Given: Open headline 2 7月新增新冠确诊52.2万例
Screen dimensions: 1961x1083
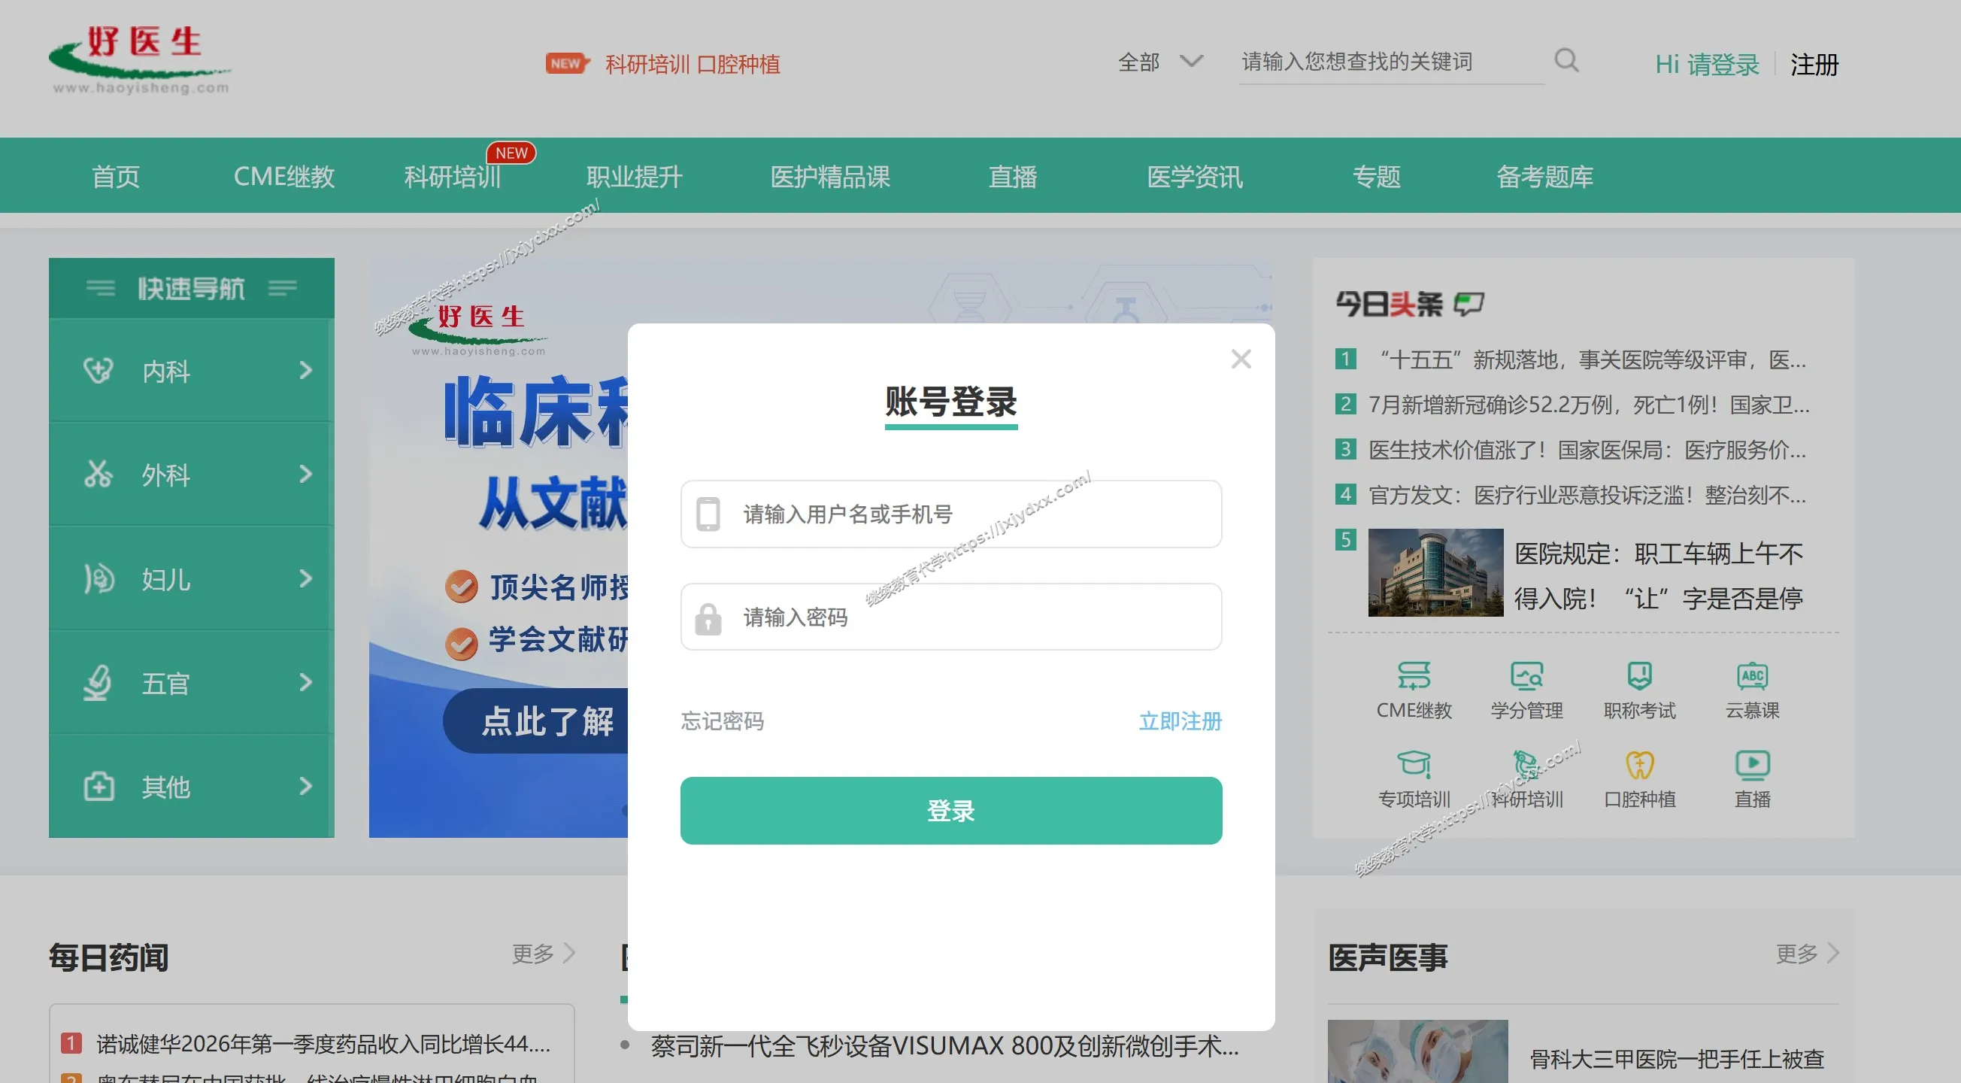Looking at the screenshot, I should click(x=1589, y=405).
